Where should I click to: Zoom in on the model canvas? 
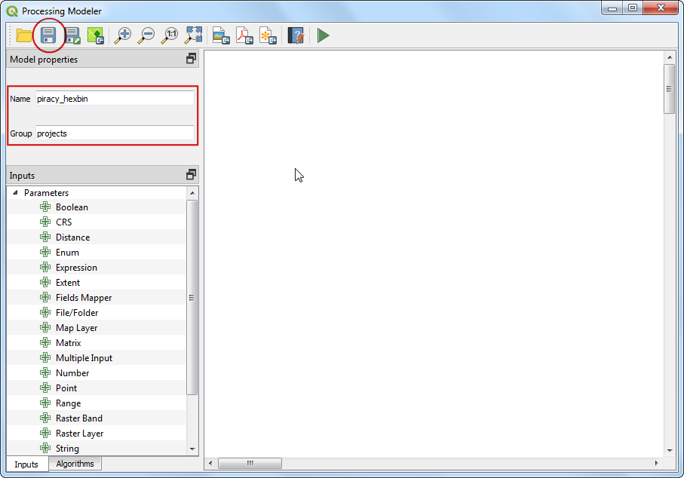(x=123, y=35)
